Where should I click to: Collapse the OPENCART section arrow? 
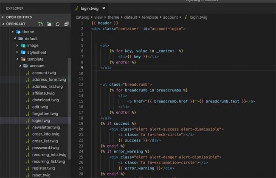pyautogui.click(x=3, y=24)
